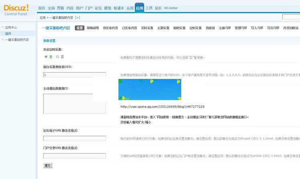This screenshot has height=179, width=300.
Task: Open 应用中心 in the left sidebar
Action: pos(11,28)
